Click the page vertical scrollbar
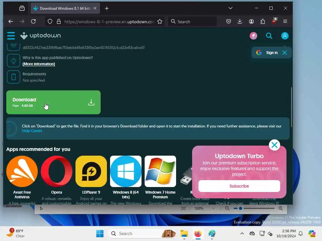322x241 pixels. pyautogui.click(x=291, y=107)
